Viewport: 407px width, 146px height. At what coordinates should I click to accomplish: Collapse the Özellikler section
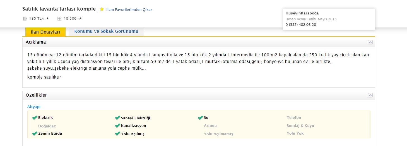(370, 95)
